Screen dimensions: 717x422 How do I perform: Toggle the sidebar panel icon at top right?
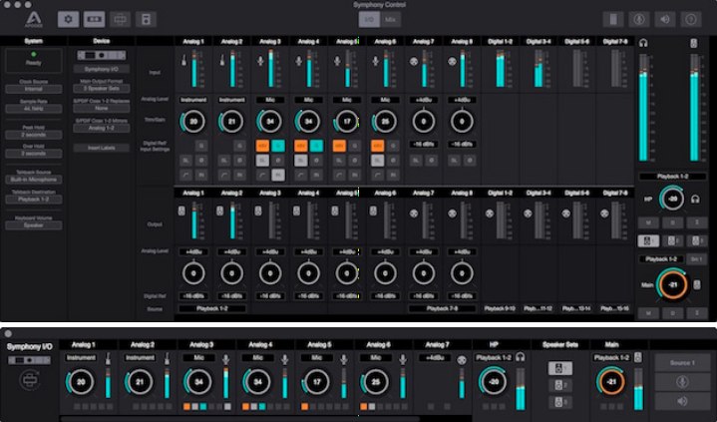613,19
